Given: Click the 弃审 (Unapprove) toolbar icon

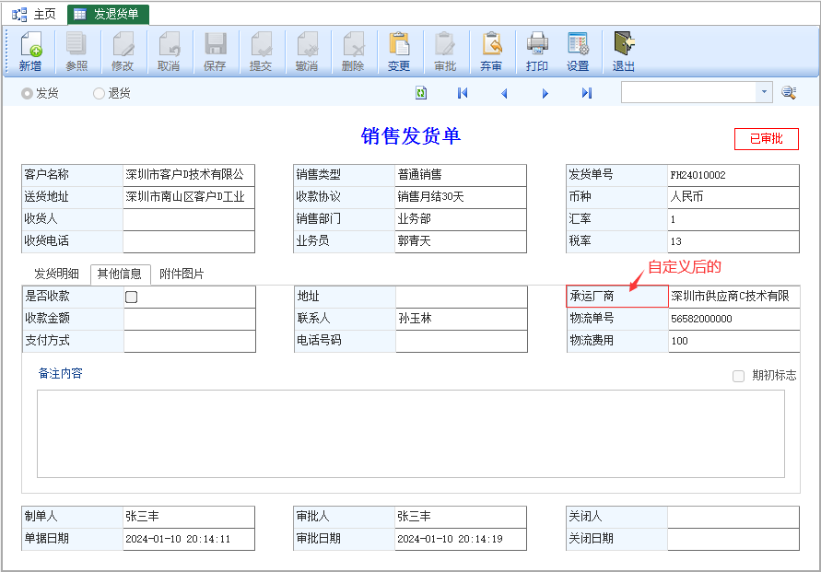Looking at the screenshot, I should tap(491, 44).
